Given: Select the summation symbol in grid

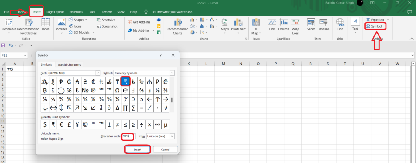Looking at the screenshot, I should (x=133, y=108).
